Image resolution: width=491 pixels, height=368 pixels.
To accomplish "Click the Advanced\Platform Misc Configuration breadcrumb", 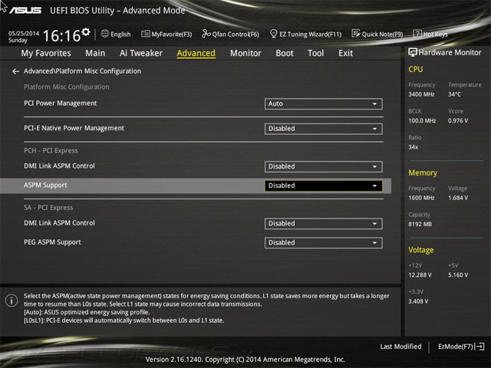I will [82, 71].
